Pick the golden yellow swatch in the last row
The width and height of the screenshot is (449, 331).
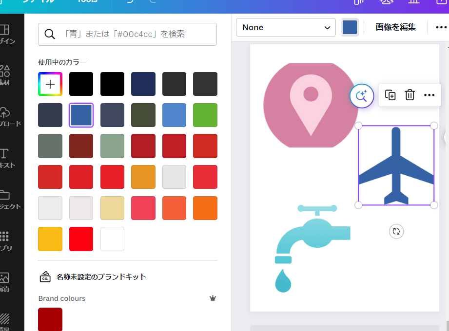coord(50,239)
